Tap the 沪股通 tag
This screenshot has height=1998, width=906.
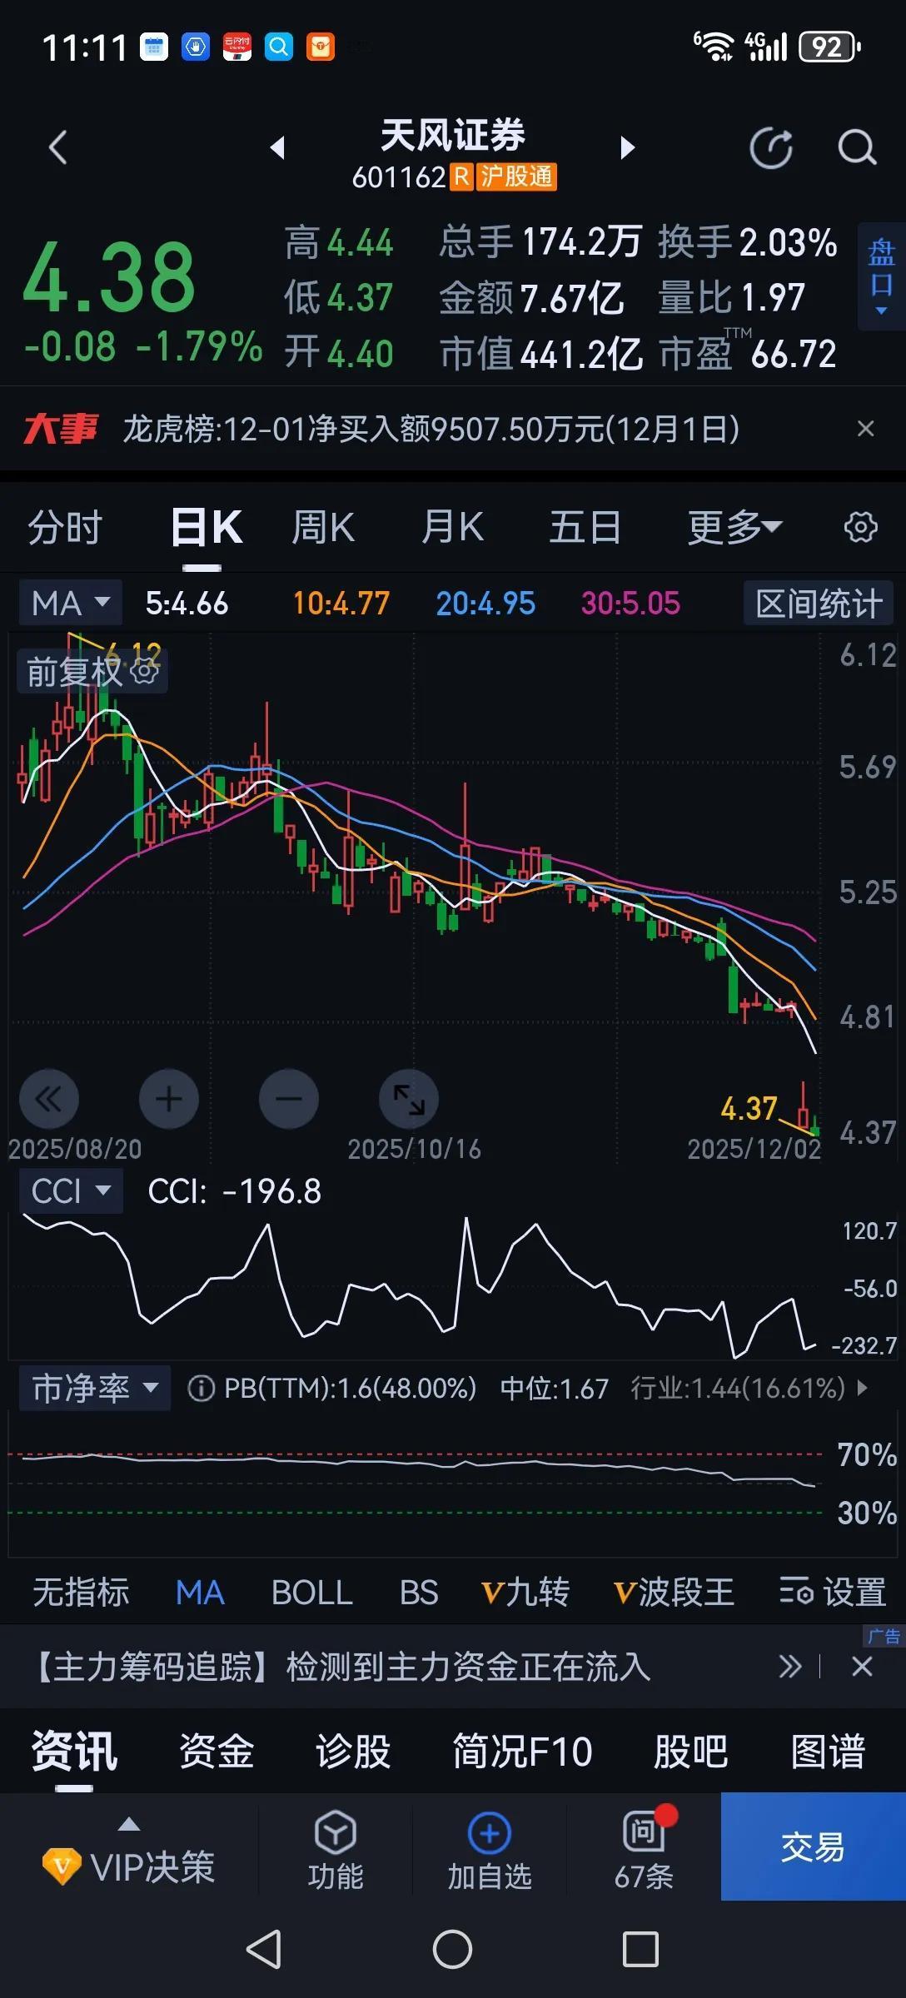point(516,176)
